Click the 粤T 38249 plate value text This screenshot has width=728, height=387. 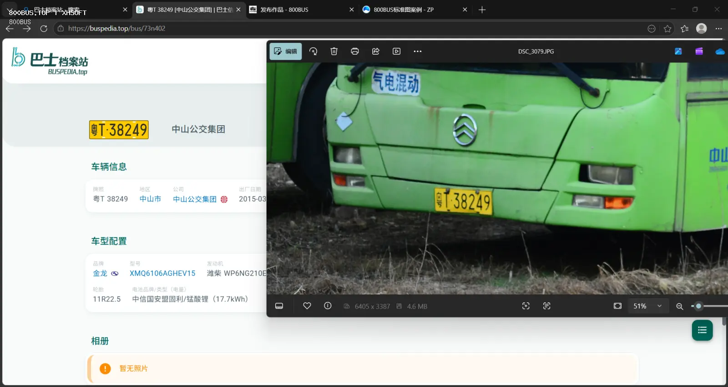tap(111, 199)
